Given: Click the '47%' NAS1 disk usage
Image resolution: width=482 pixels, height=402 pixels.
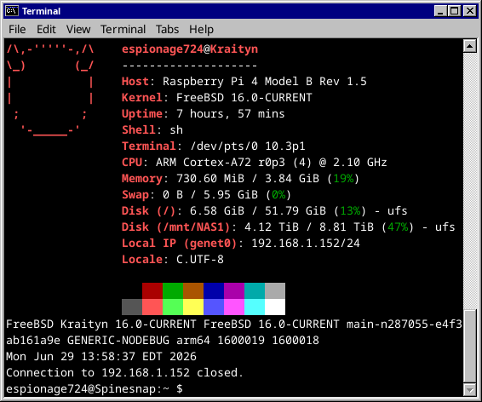Looking at the screenshot, I should click(398, 227).
